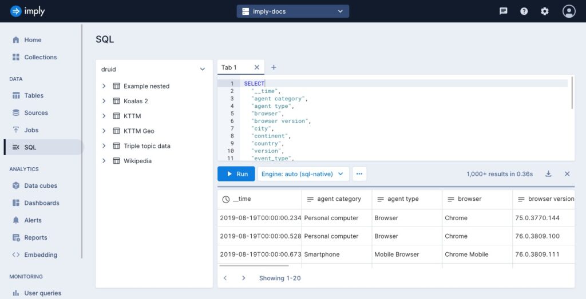Click the Chrome Mobile cell
The height and width of the screenshot is (299, 586).
pos(477,254)
